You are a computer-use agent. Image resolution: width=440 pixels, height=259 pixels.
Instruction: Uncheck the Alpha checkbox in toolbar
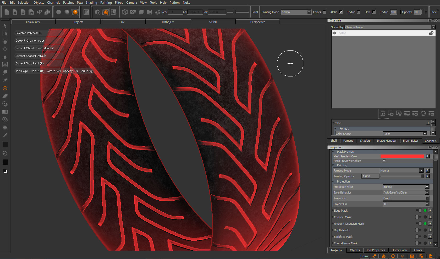click(x=341, y=12)
